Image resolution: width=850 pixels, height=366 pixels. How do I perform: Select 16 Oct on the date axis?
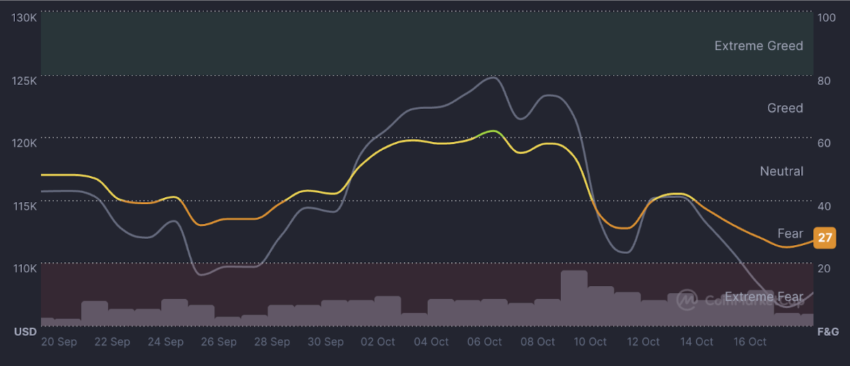pyautogui.click(x=749, y=342)
